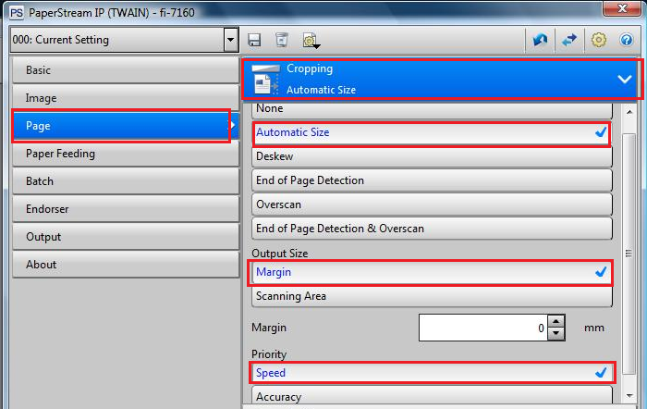Choose Scanning Area output size
This screenshot has height=409, width=647.
point(432,296)
